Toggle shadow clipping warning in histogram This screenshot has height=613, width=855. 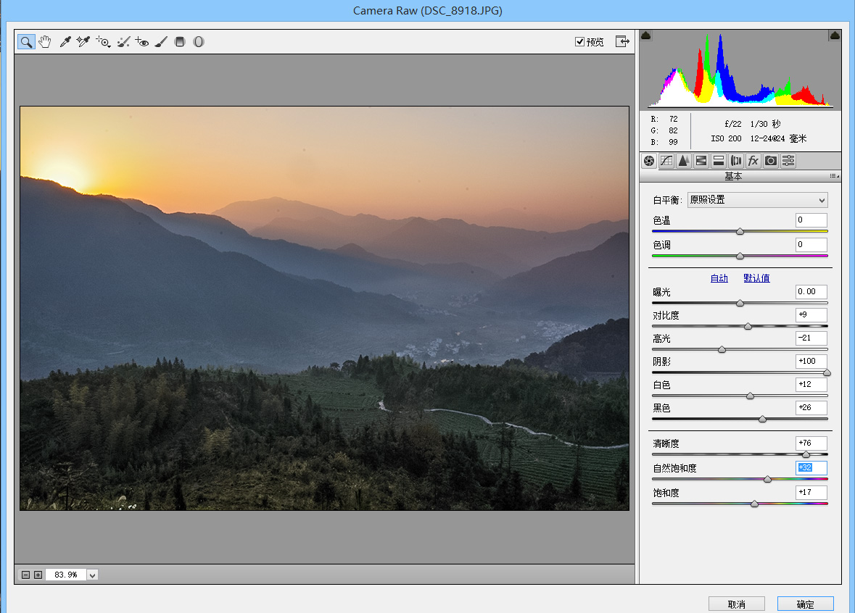click(x=646, y=36)
